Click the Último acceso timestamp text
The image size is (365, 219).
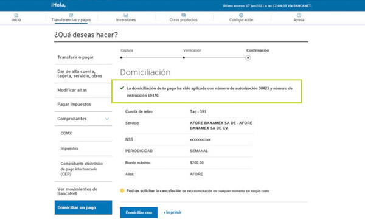pos(267,6)
